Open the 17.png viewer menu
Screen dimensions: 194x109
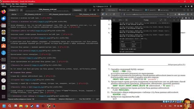pyautogui.click(x=165, y=20)
